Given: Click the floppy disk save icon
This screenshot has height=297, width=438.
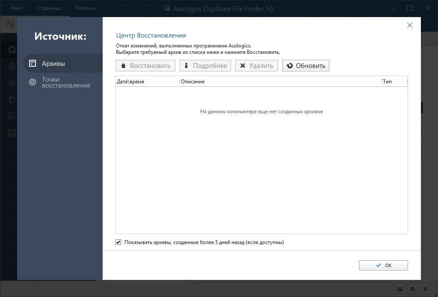Looking at the screenshot, I should click(x=400, y=288).
